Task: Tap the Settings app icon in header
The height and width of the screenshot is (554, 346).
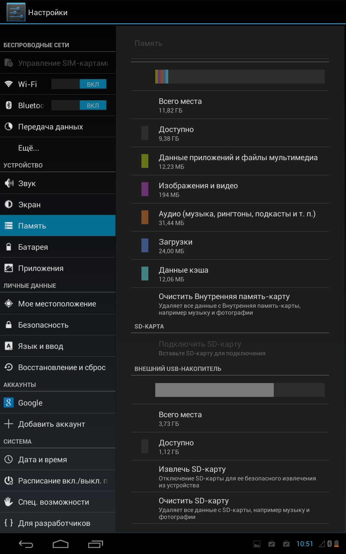Action: tap(16, 12)
